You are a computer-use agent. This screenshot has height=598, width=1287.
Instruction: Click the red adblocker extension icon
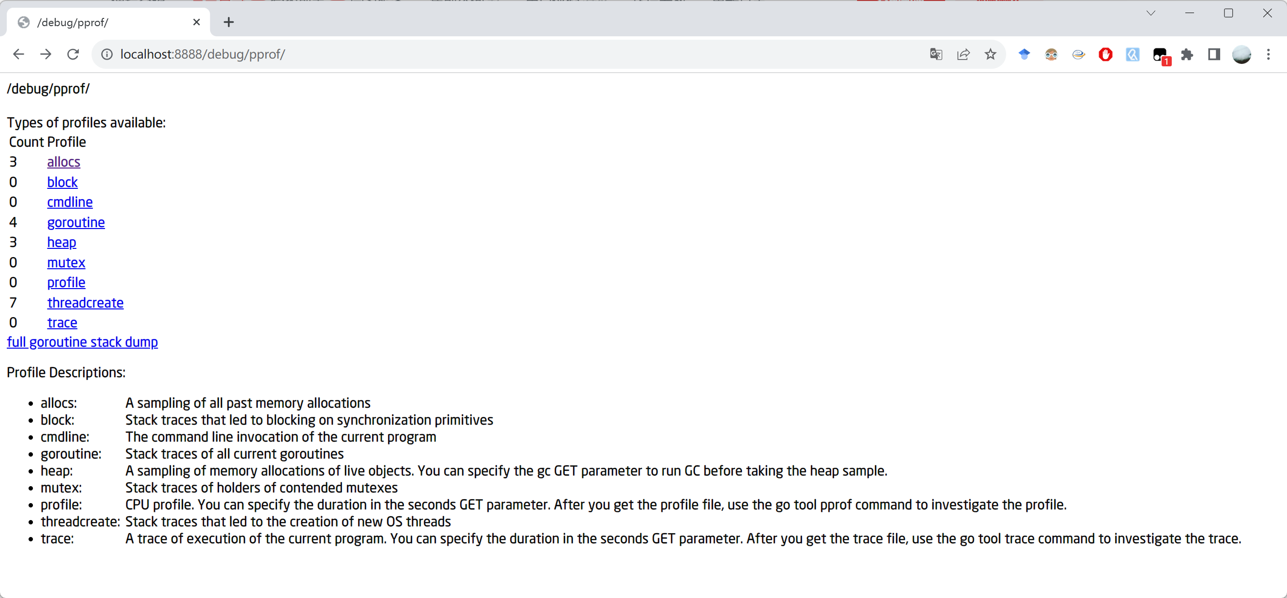click(x=1105, y=54)
